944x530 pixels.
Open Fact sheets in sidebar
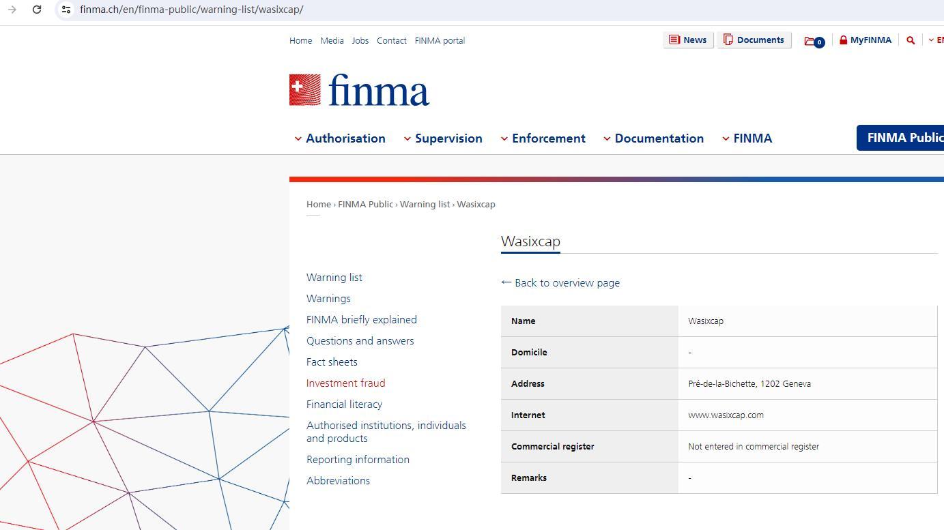coord(332,362)
